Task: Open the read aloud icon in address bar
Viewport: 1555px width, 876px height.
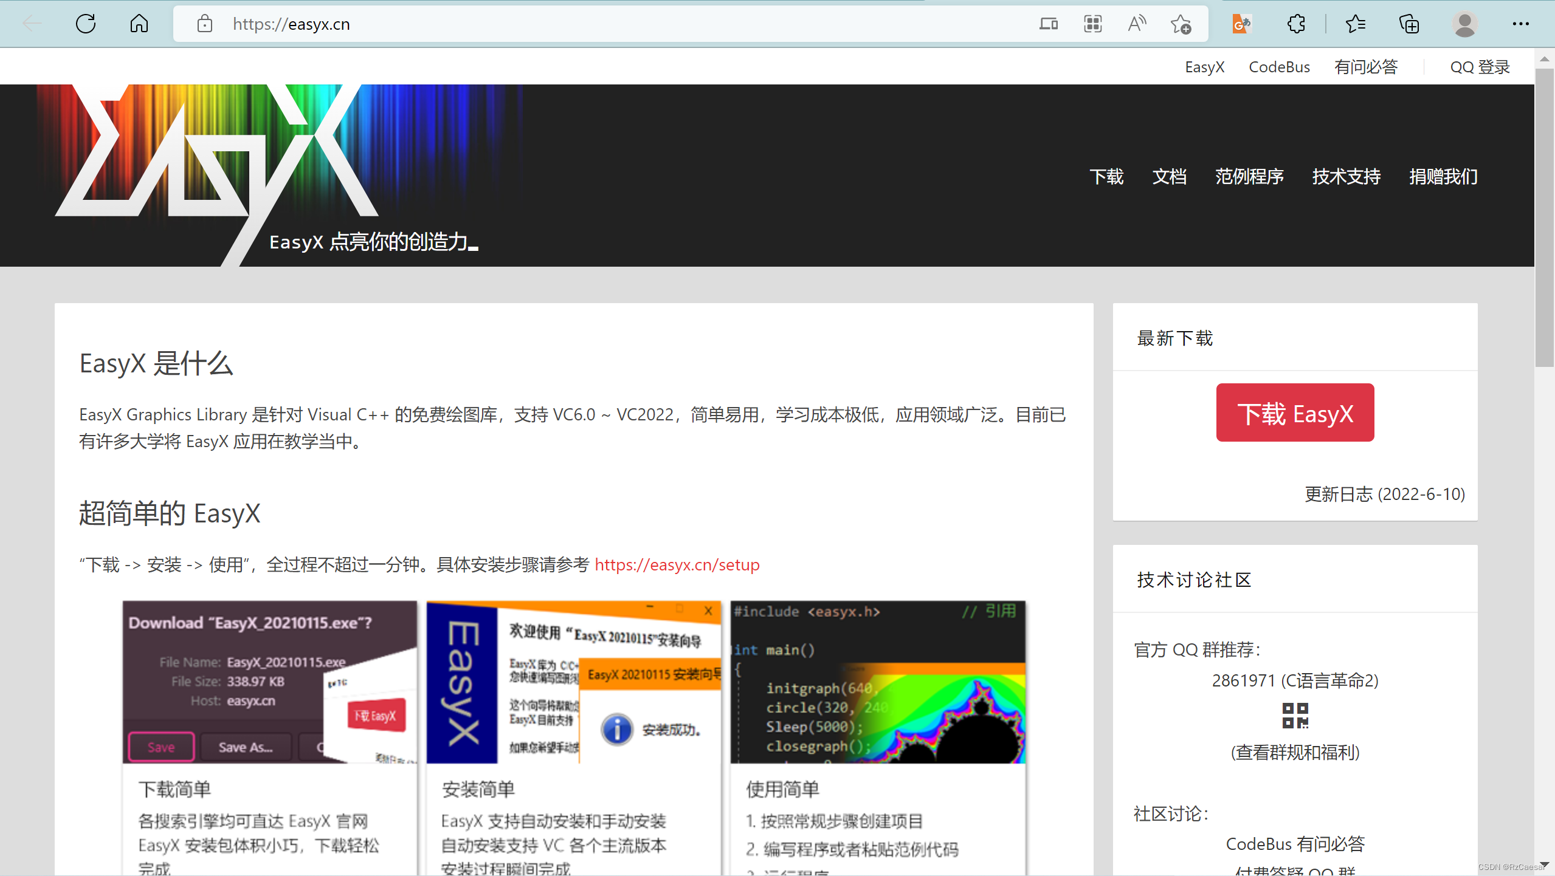Action: click(1136, 24)
